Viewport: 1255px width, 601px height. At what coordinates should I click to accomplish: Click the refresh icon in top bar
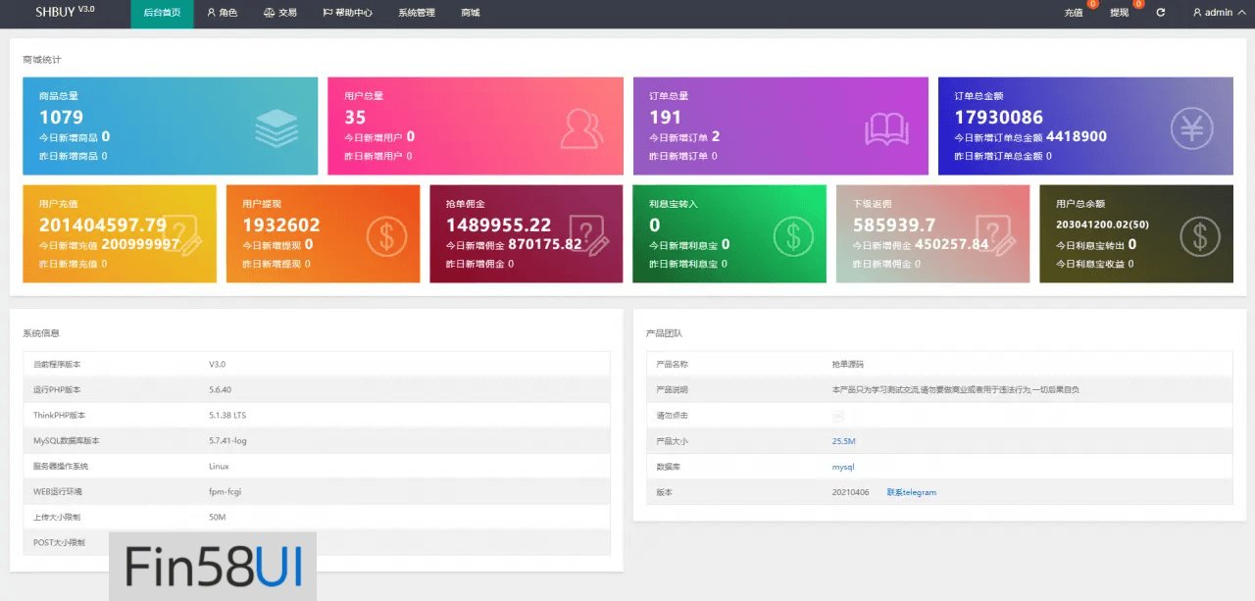(1161, 13)
